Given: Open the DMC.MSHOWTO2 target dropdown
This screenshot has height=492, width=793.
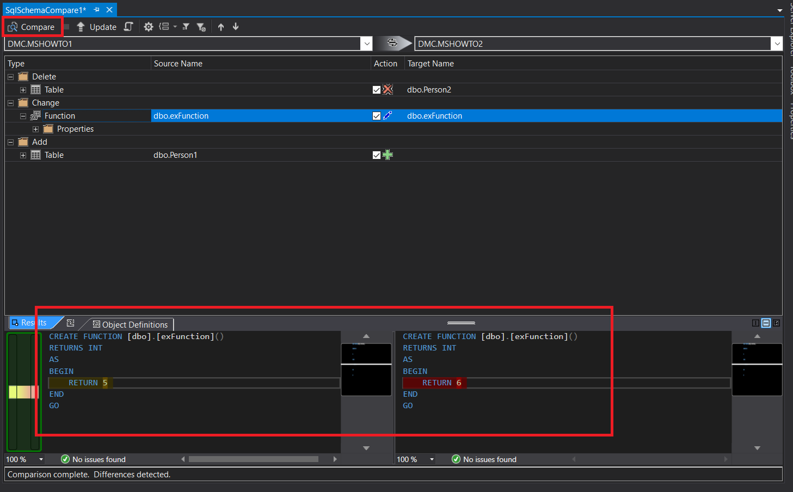Looking at the screenshot, I should pos(776,44).
